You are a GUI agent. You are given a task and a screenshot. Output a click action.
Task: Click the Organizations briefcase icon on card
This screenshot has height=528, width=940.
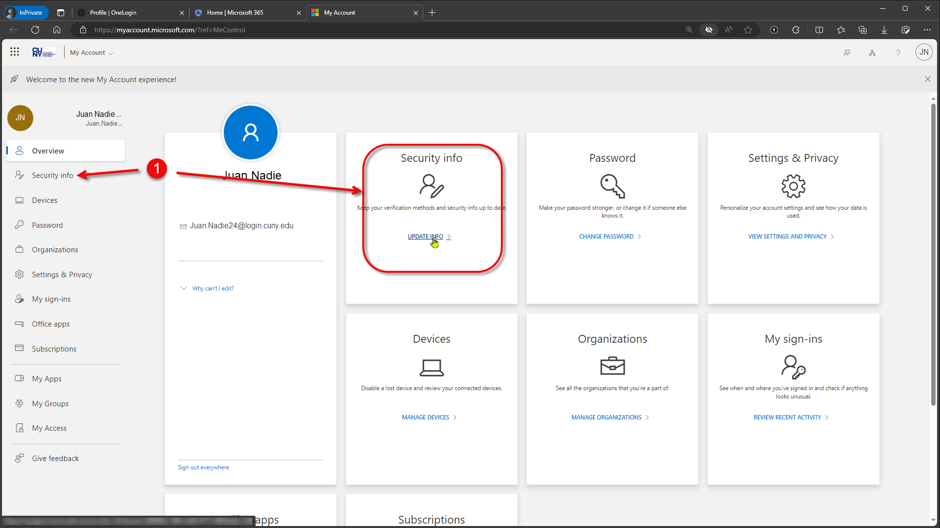[x=612, y=366]
